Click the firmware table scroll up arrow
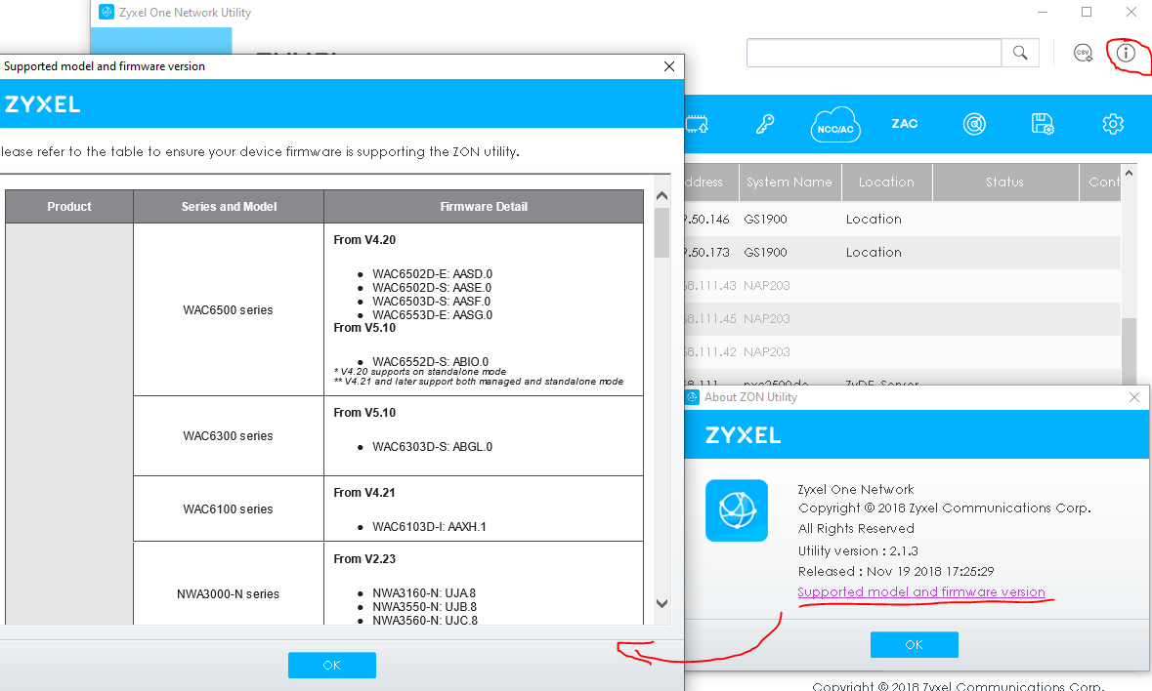1152x691 pixels. click(x=661, y=196)
